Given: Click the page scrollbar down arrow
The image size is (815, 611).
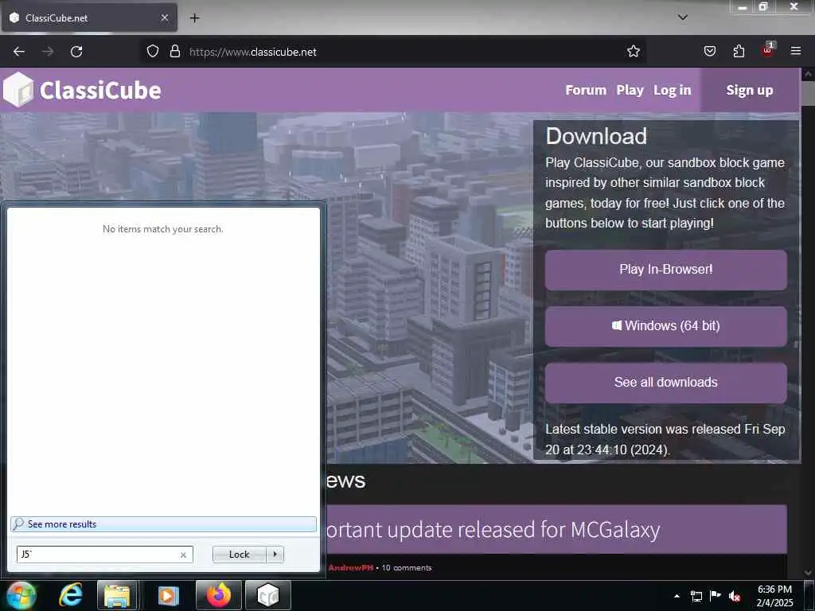Looking at the screenshot, I should pos(808,573).
